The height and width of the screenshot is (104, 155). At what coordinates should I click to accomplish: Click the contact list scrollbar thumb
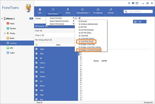click(x=79, y=54)
